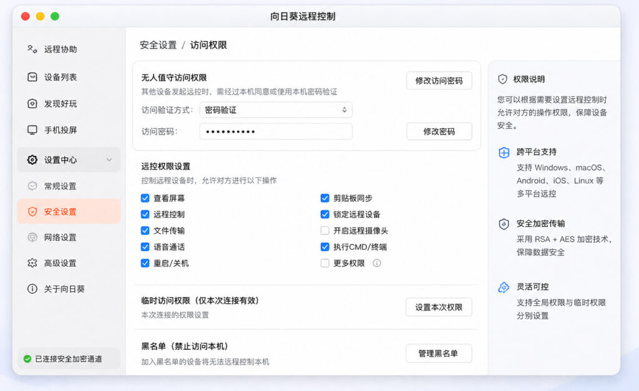Screen dimensions: 639x391
Task: Open 手机投屏 in the sidebar
Action: point(69,130)
